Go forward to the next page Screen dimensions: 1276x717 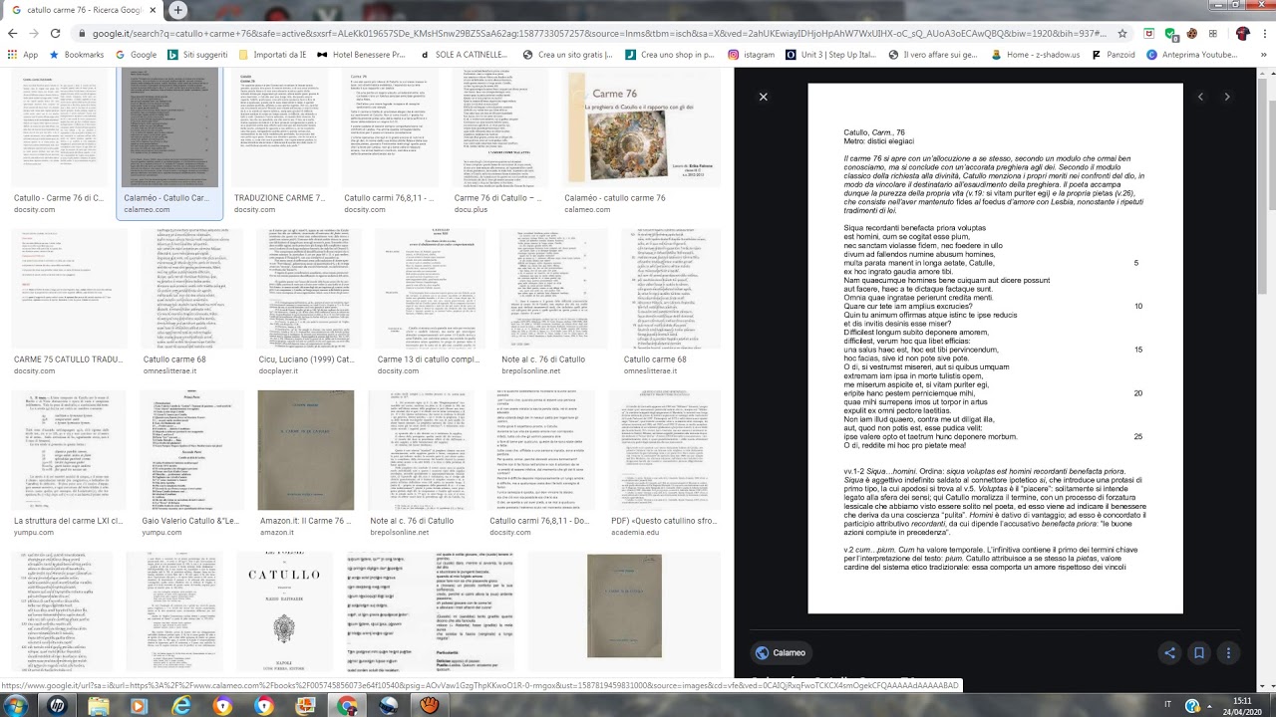[34, 33]
